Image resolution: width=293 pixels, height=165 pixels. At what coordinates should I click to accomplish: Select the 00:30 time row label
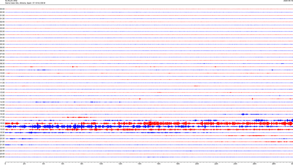click(2, 12)
